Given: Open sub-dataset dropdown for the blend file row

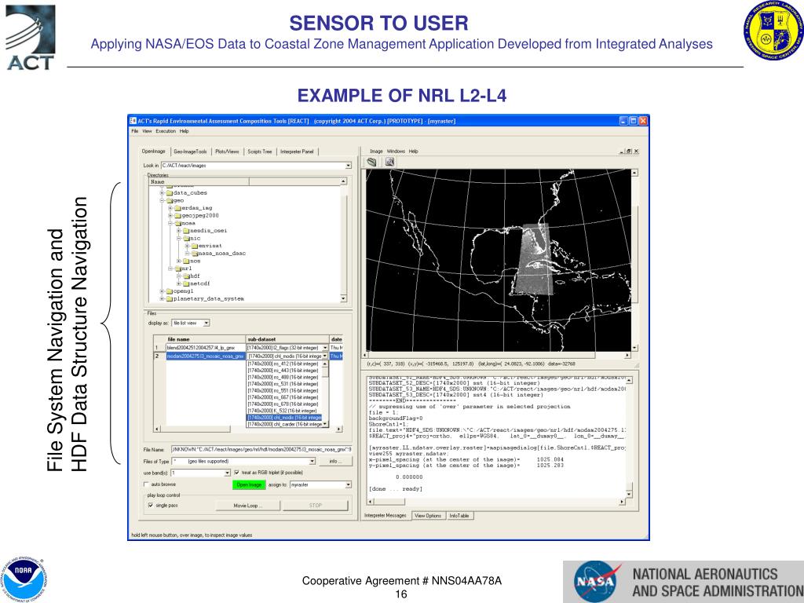Looking at the screenshot, I should click(x=324, y=348).
